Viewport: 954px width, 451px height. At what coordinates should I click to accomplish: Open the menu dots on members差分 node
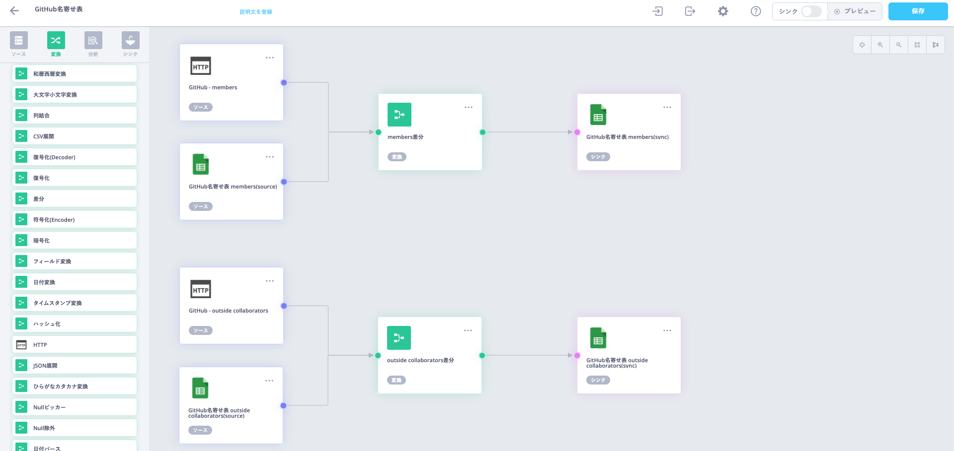click(x=468, y=107)
